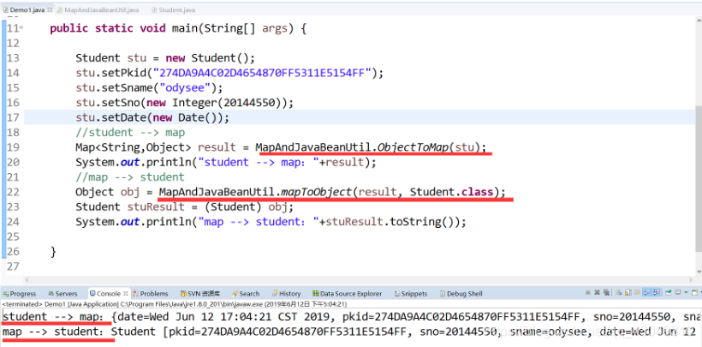Click the stu.setPkid string literal on line 14

tap(262, 73)
